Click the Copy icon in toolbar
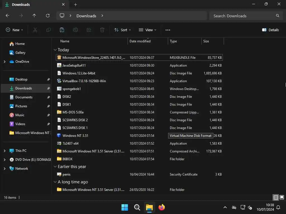Viewport: 286px width, 214px height. pos(49,30)
